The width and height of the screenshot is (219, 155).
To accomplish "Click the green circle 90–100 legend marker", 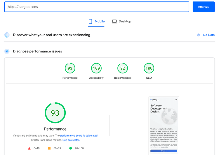I will [70, 148].
